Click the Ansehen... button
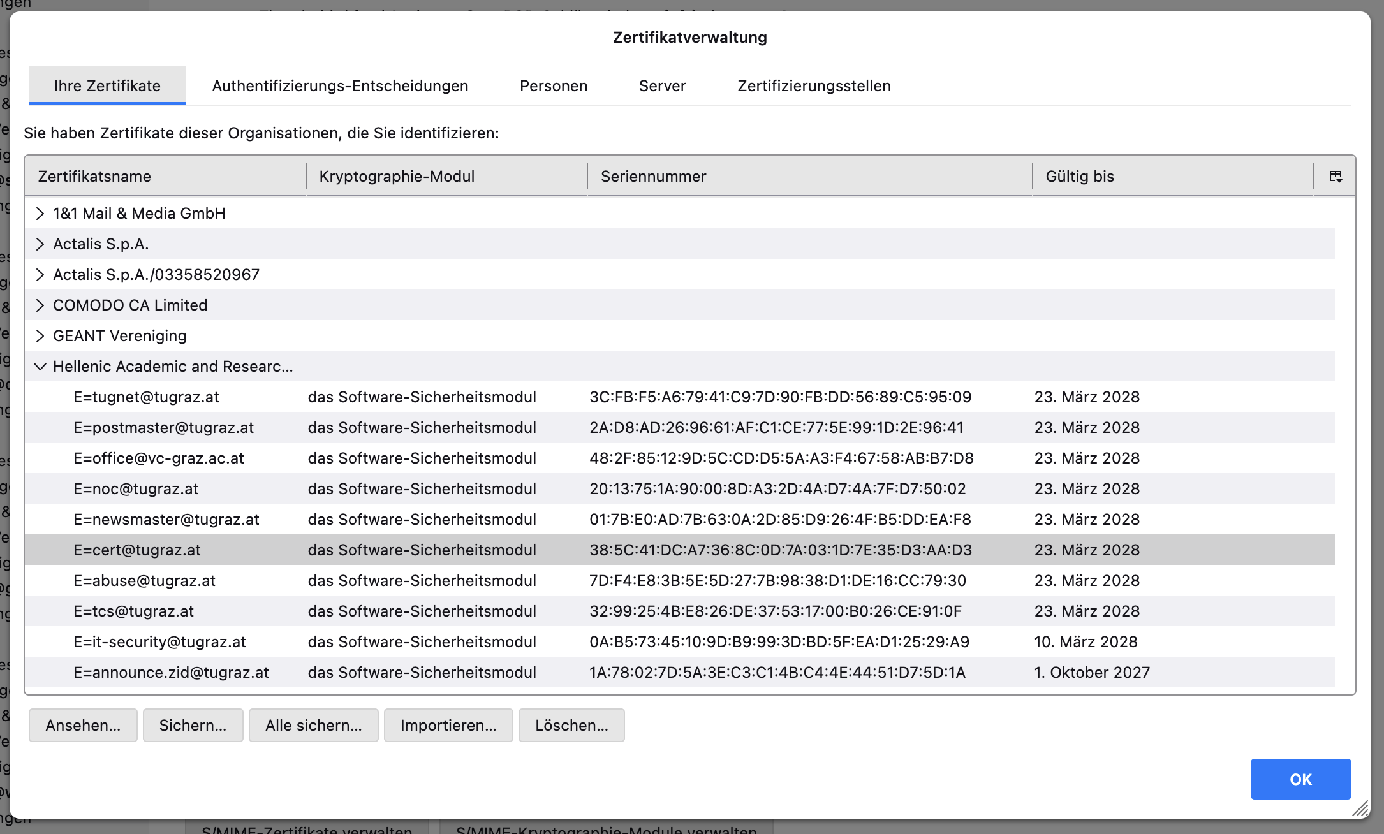Viewport: 1384px width, 834px height. pyautogui.click(x=83, y=726)
